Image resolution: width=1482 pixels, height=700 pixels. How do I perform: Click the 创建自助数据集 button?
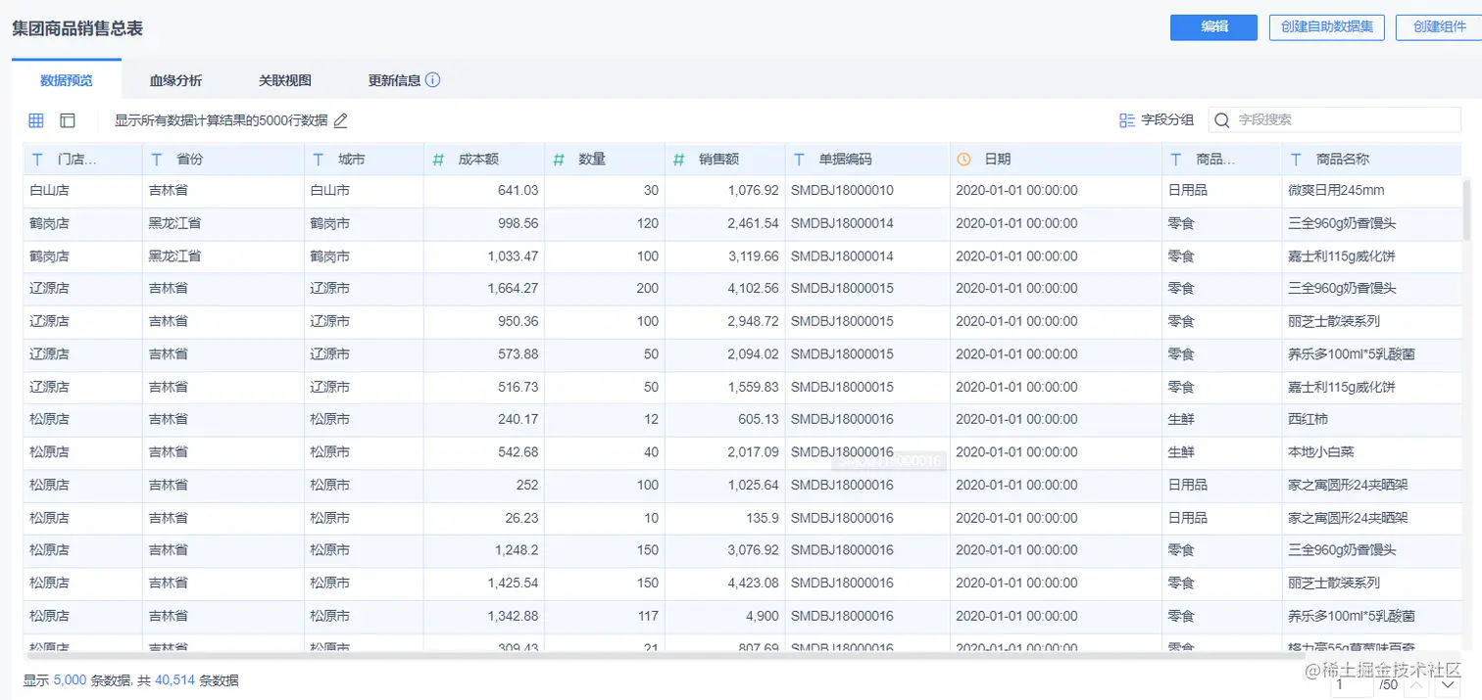click(1326, 27)
